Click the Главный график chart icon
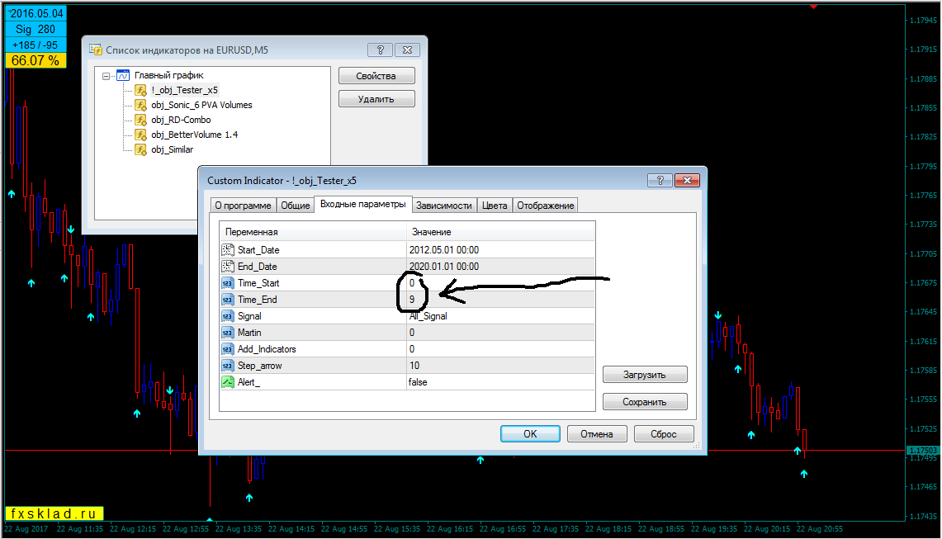The width and height of the screenshot is (942, 539). tap(123, 75)
